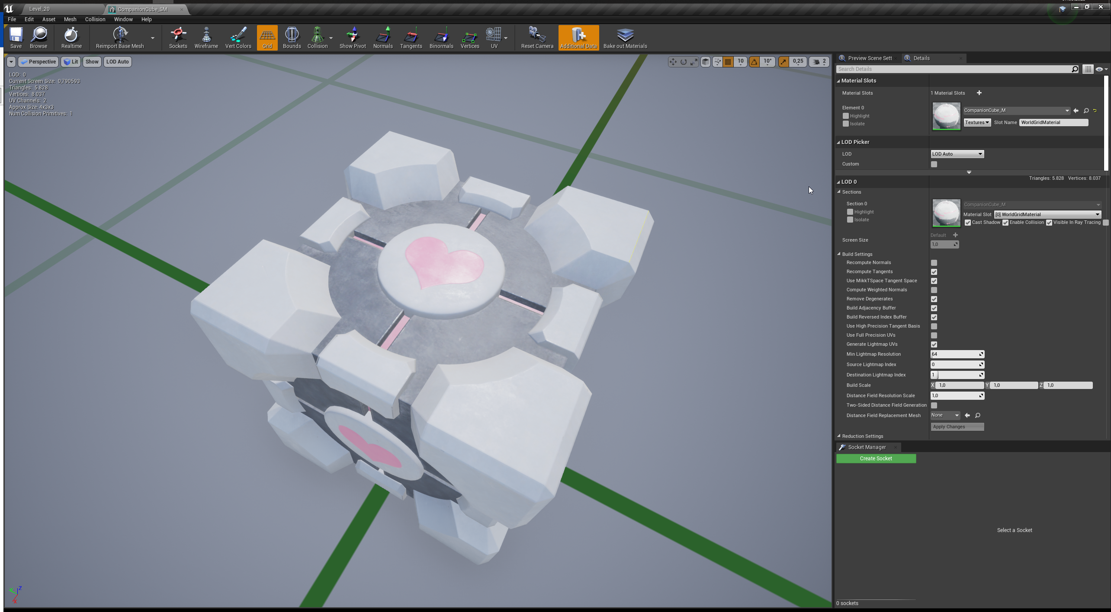Image resolution: width=1111 pixels, height=612 pixels.
Task: Enable Highlight for Element 0
Action: pos(846,116)
